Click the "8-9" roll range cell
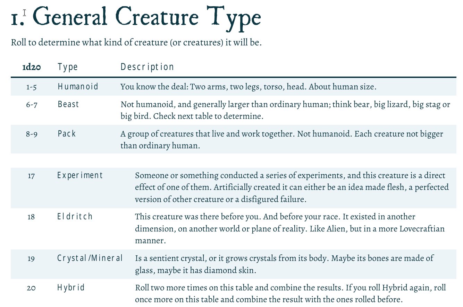Image resolution: width=463 pixels, height=307 pixels. (31, 134)
